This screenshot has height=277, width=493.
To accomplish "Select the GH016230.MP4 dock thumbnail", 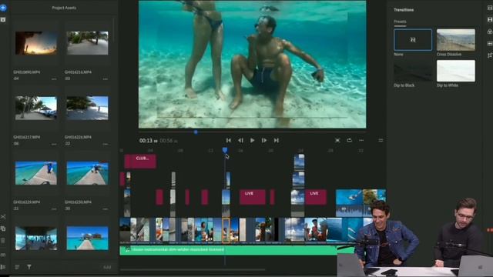I will click(x=87, y=173).
